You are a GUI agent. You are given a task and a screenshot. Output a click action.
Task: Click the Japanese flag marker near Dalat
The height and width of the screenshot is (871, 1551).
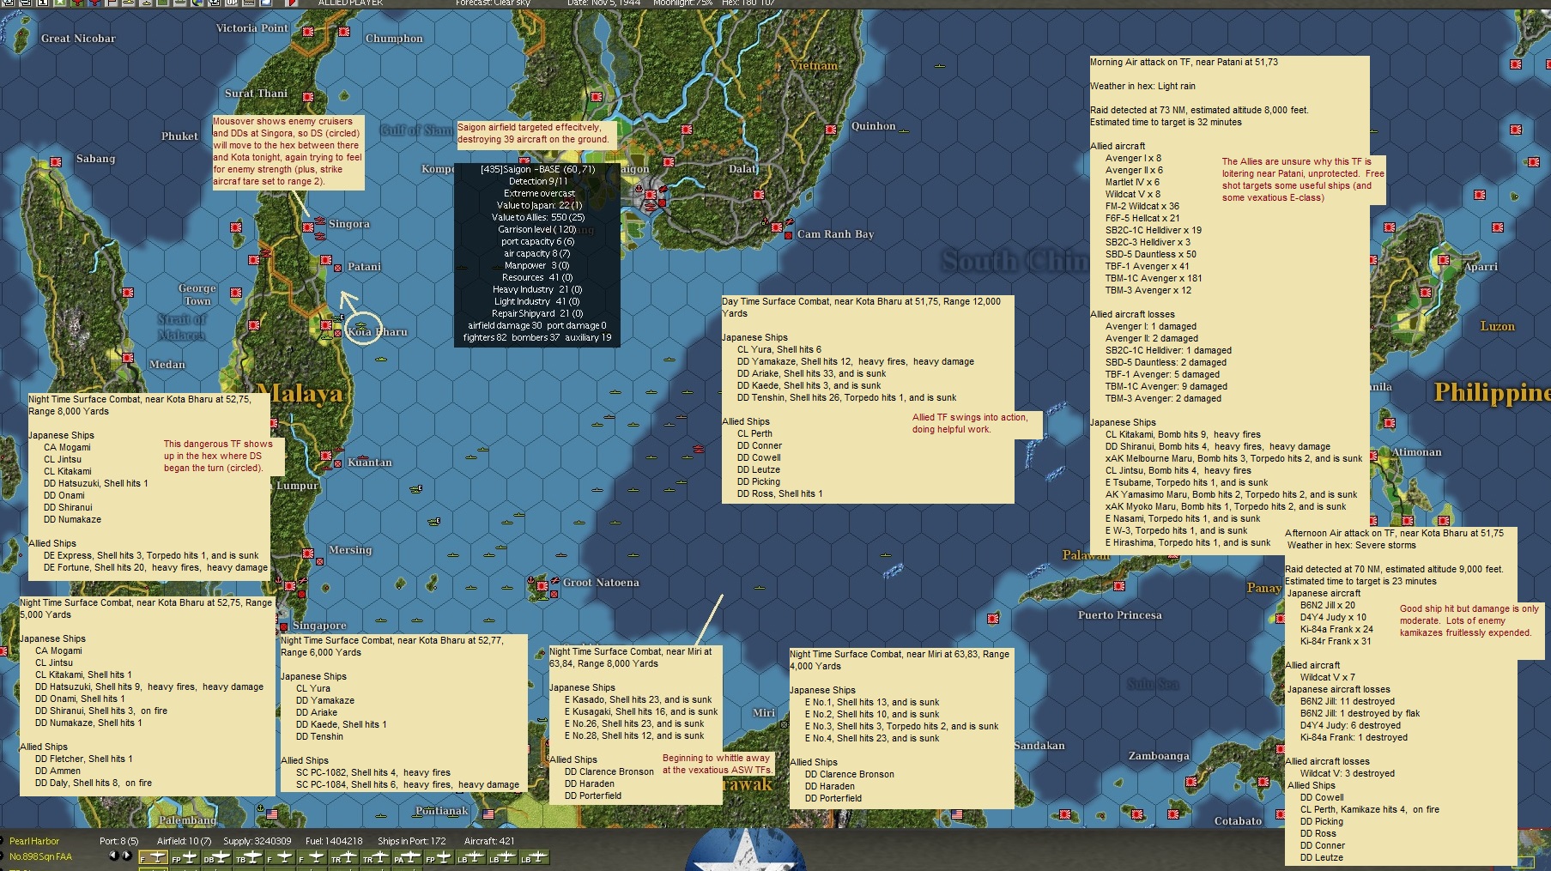[759, 194]
